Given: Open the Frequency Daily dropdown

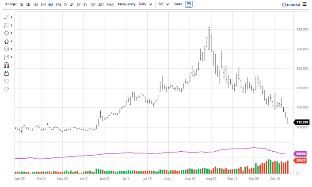Looking at the screenshot, I should (145, 4).
